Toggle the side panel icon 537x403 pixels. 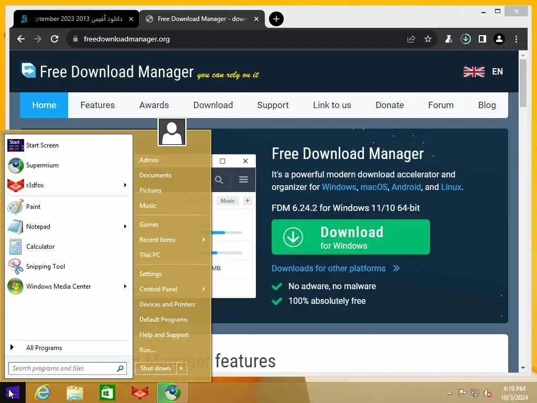(x=482, y=39)
